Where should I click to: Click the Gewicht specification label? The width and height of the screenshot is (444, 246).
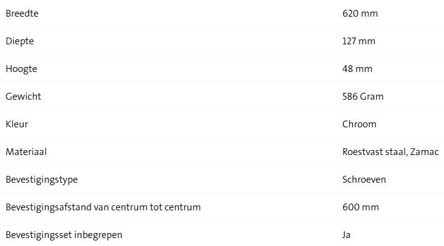(23, 97)
